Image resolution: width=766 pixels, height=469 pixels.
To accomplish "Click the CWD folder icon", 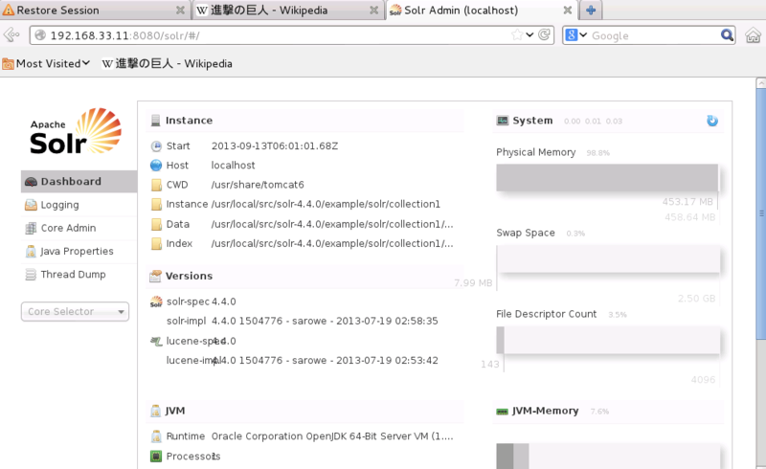I will [156, 185].
